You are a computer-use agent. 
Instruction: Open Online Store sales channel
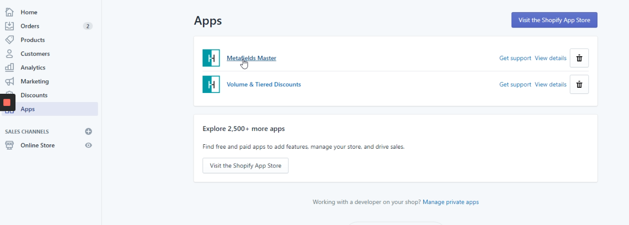(x=37, y=145)
